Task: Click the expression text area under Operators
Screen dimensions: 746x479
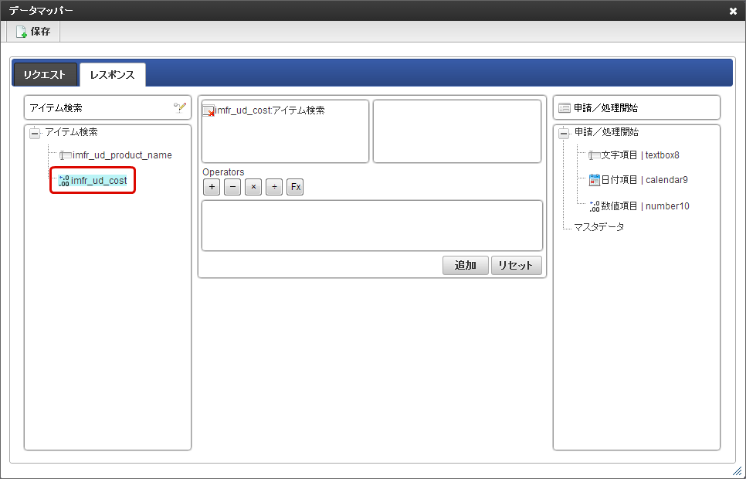Action: [372, 226]
